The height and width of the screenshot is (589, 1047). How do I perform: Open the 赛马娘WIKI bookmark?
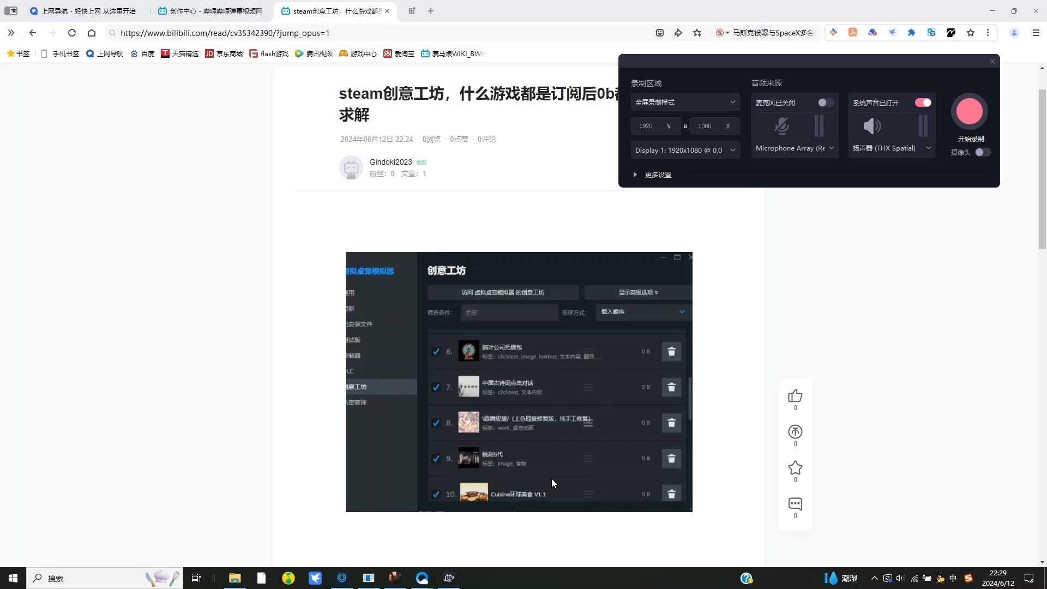[453, 53]
